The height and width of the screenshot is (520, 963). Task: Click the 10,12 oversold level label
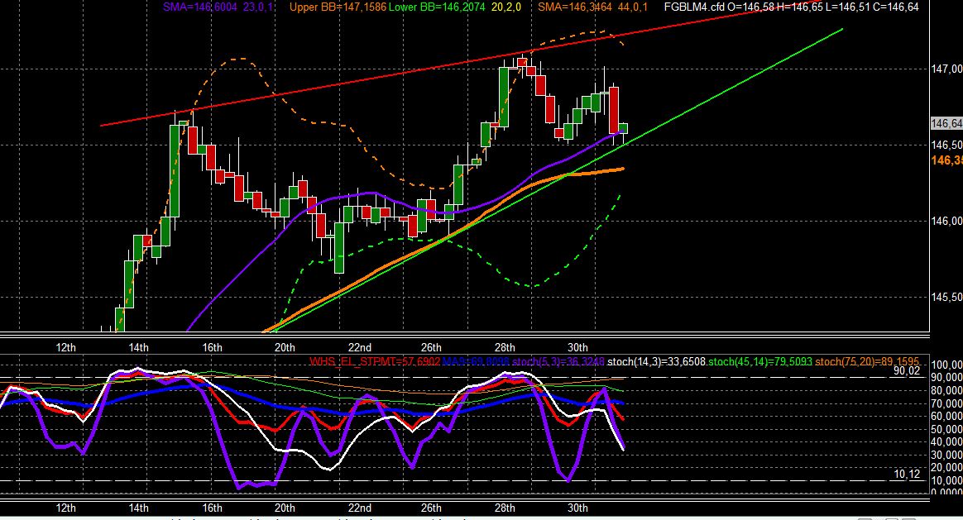(x=907, y=474)
